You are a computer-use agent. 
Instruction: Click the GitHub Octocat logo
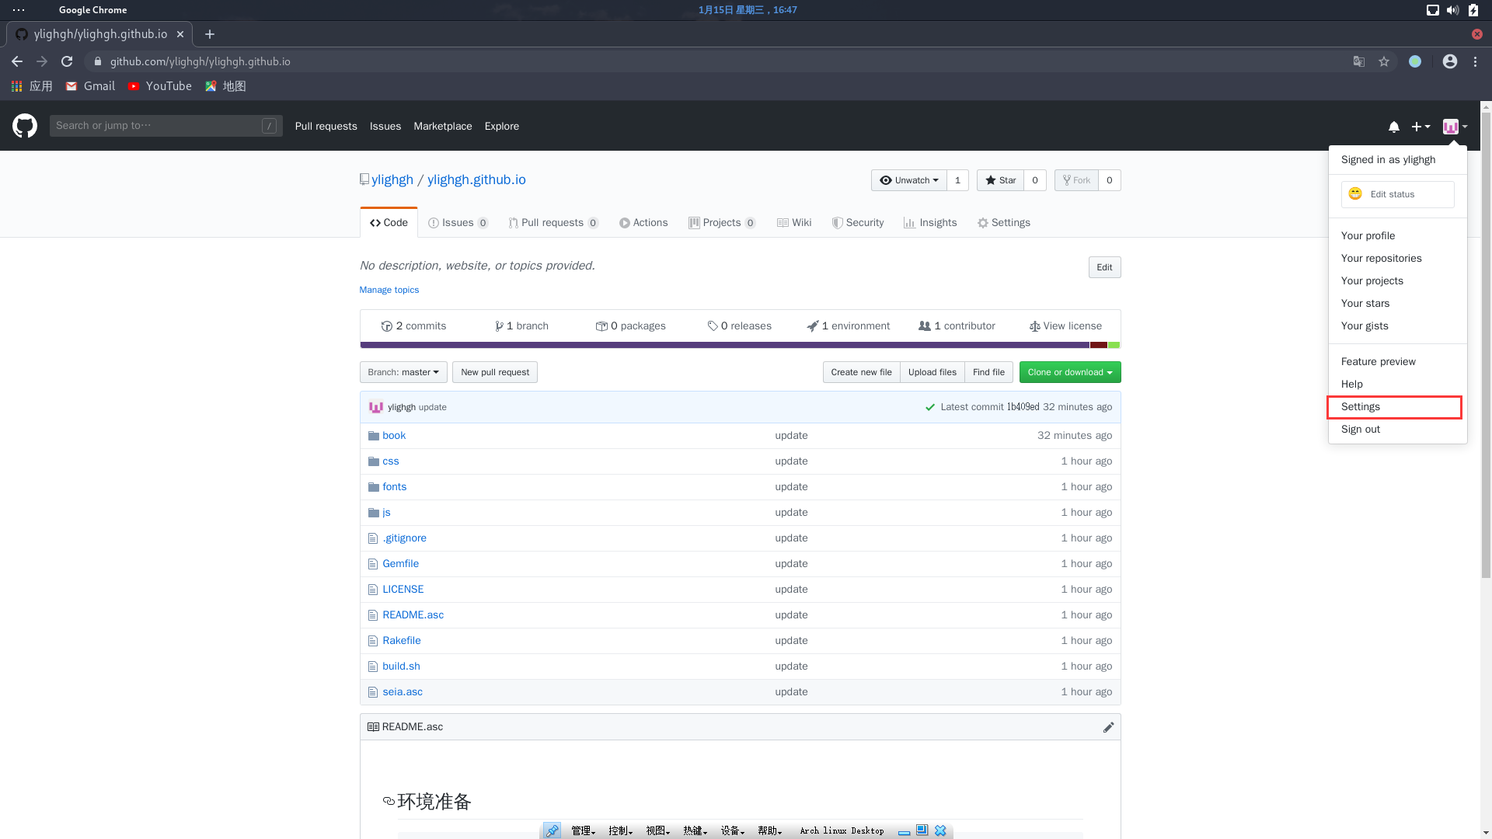25,126
